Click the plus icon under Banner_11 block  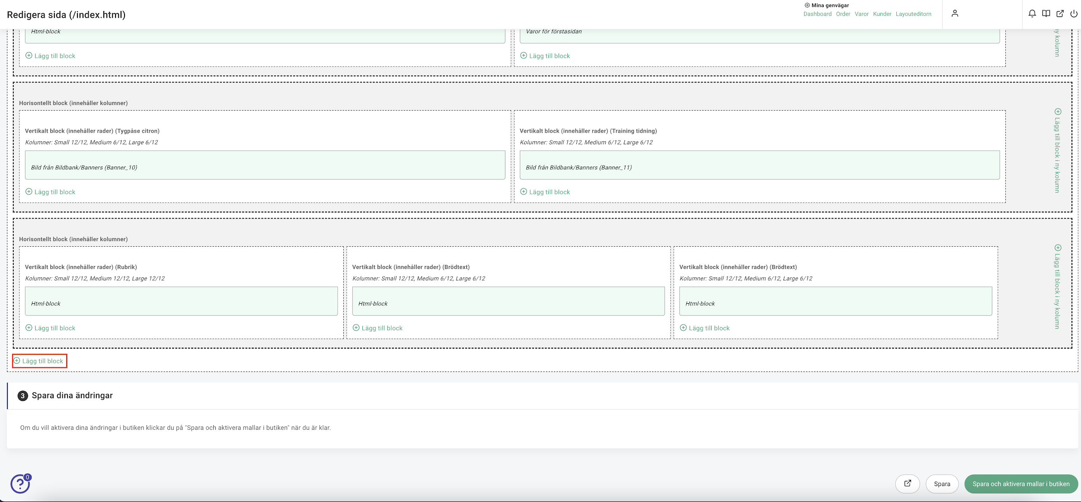coord(524,191)
